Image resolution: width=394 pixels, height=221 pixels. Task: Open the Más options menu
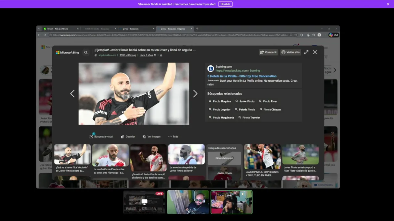pyautogui.click(x=173, y=137)
